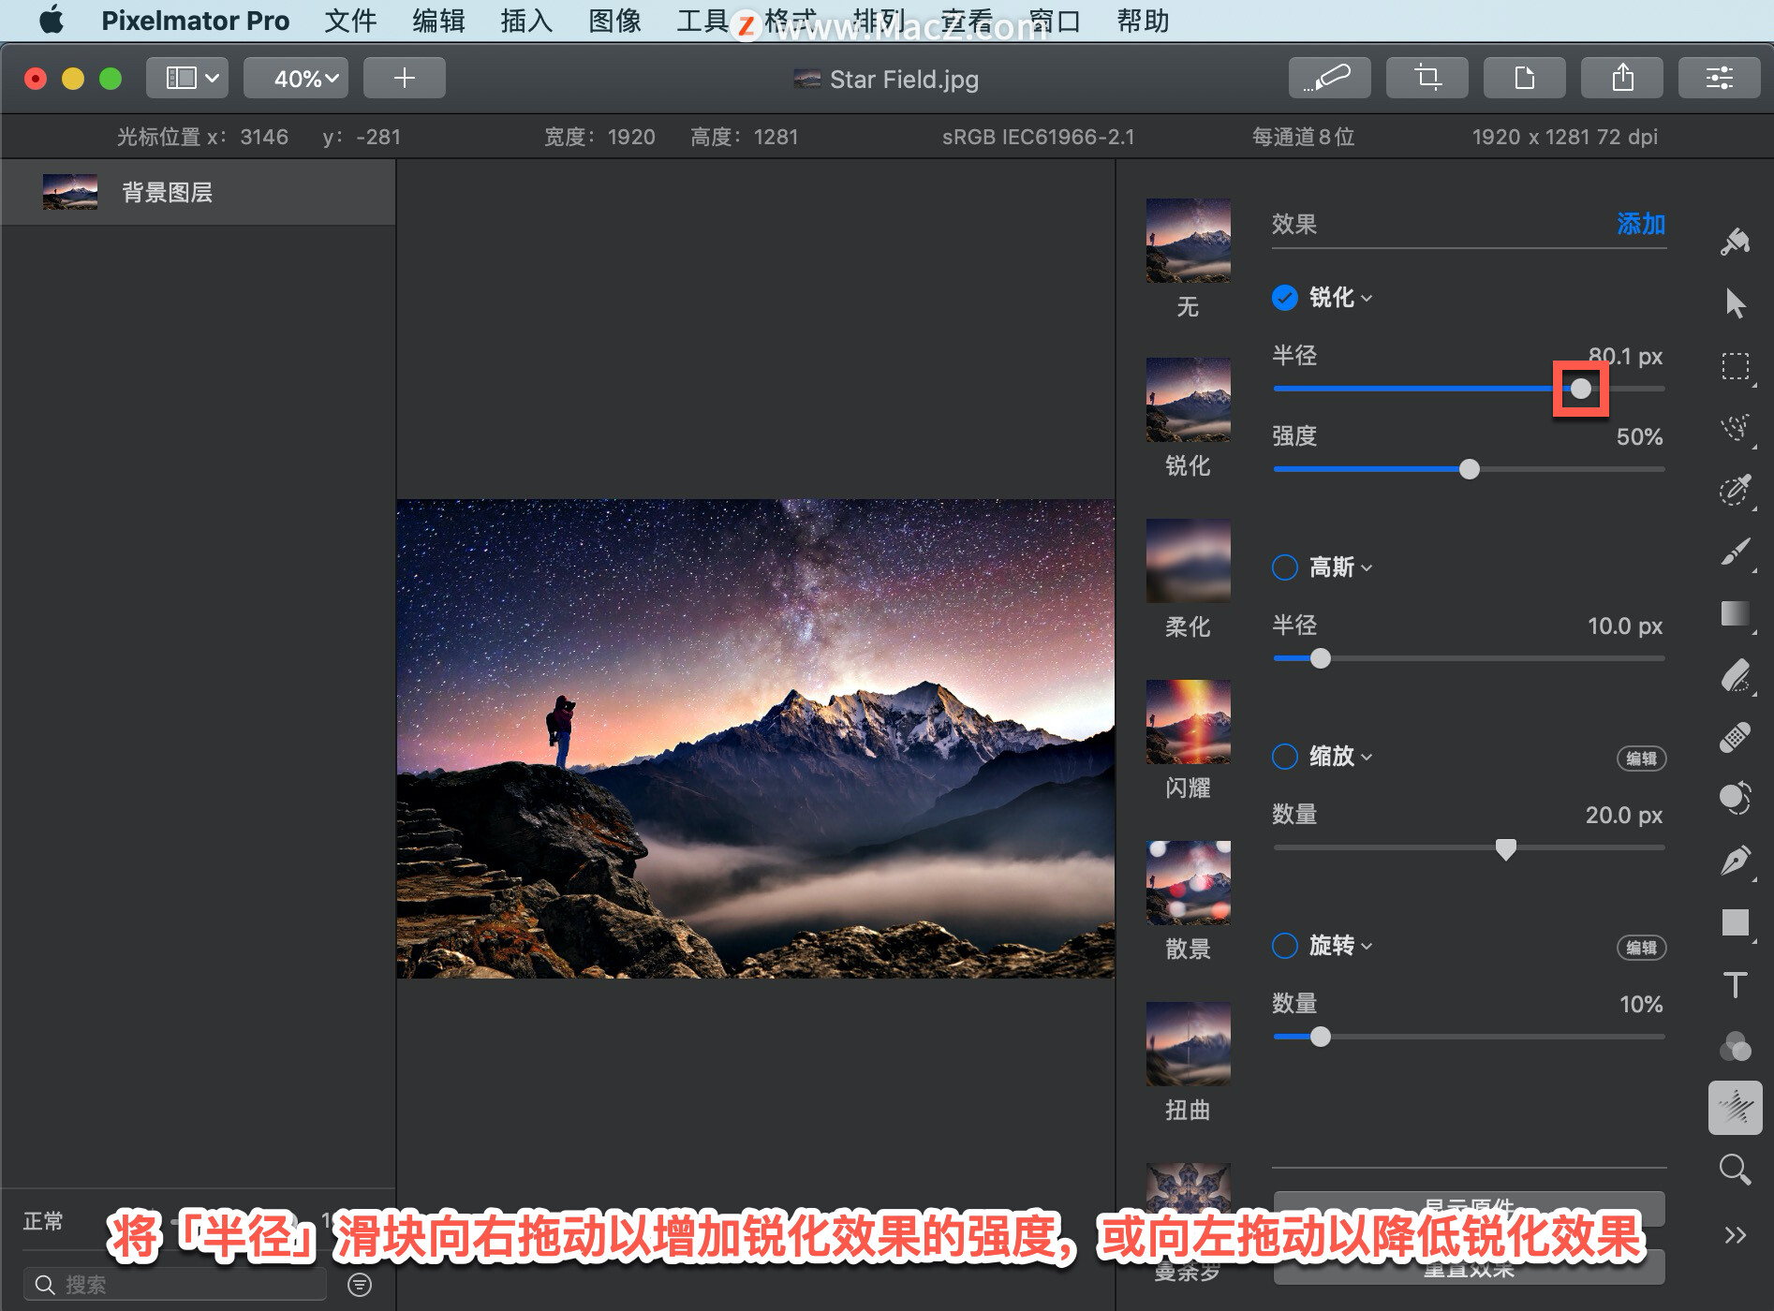The height and width of the screenshot is (1311, 1774).
Task: Click the 旋转 数量 slider handle
Action: click(x=1321, y=1037)
